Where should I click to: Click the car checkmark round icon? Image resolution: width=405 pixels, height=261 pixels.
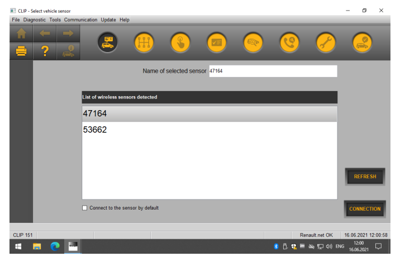point(362,42)
